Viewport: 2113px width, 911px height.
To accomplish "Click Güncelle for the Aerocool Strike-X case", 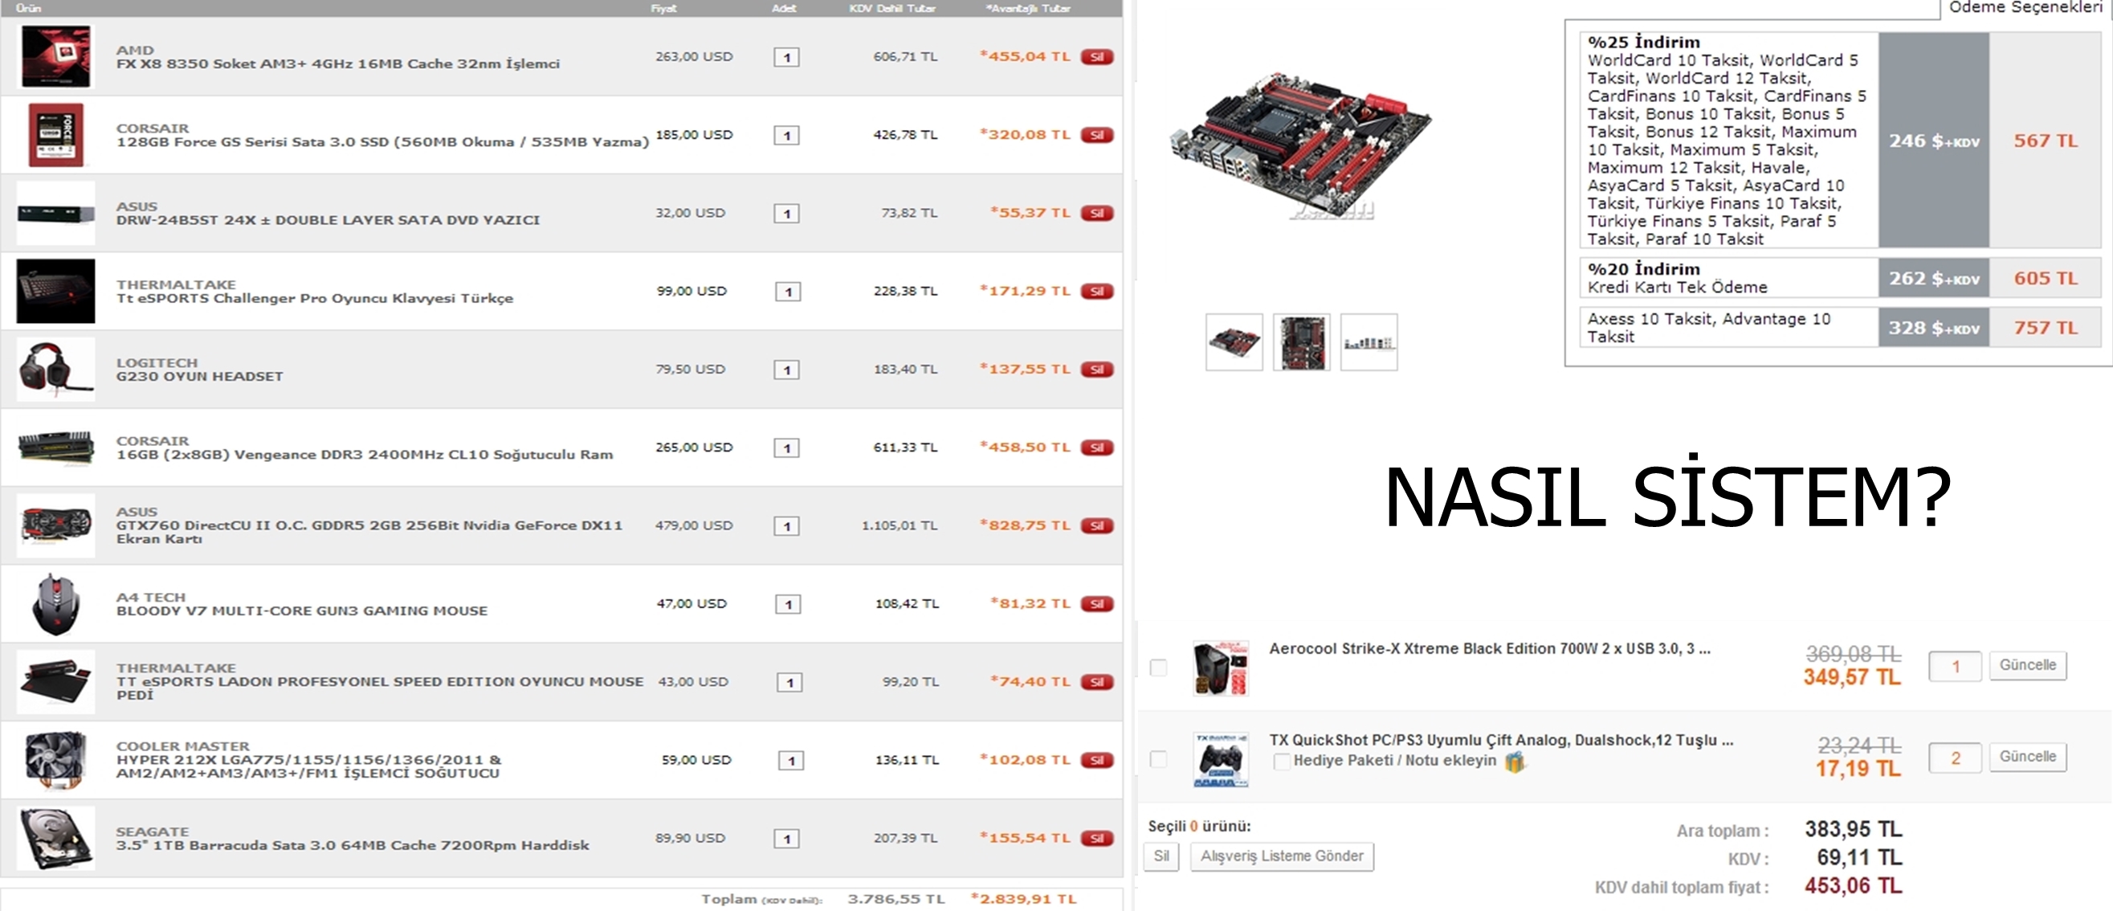I will [2028, 666].
